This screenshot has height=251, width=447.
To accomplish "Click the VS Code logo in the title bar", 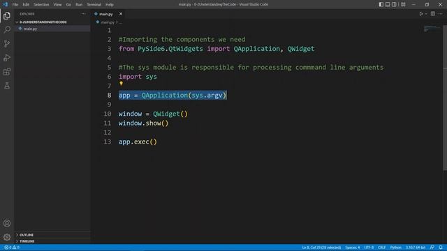I will pos(5,4).
